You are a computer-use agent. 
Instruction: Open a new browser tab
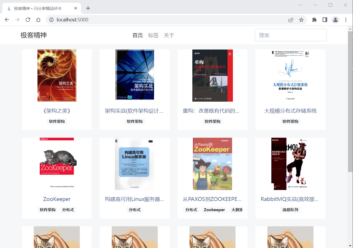click(x=88, y=8)
